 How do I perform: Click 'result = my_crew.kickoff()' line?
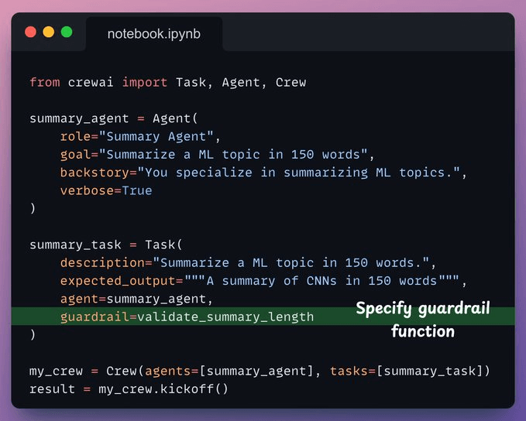click(x=129, y=389)
